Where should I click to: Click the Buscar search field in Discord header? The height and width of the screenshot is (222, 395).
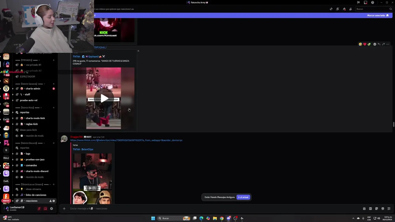pos(374,9)
